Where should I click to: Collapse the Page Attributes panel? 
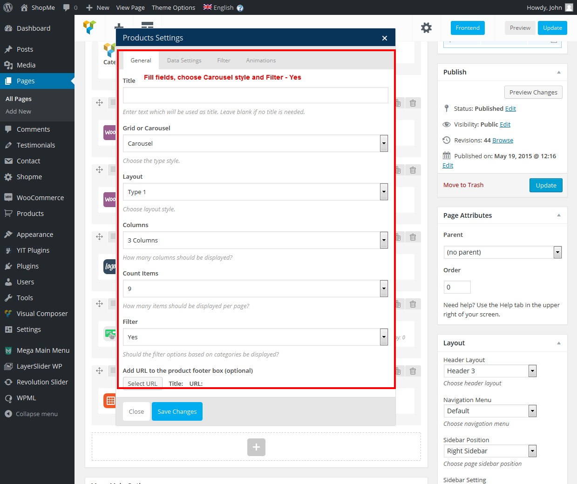pyautogui.click(x=559, y=215)
